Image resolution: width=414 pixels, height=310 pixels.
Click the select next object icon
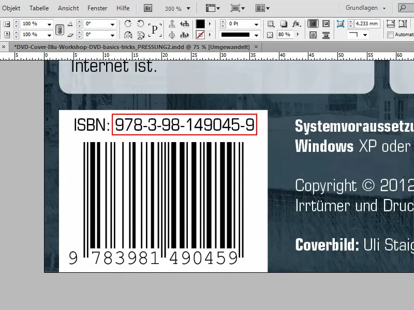(184, 35)
